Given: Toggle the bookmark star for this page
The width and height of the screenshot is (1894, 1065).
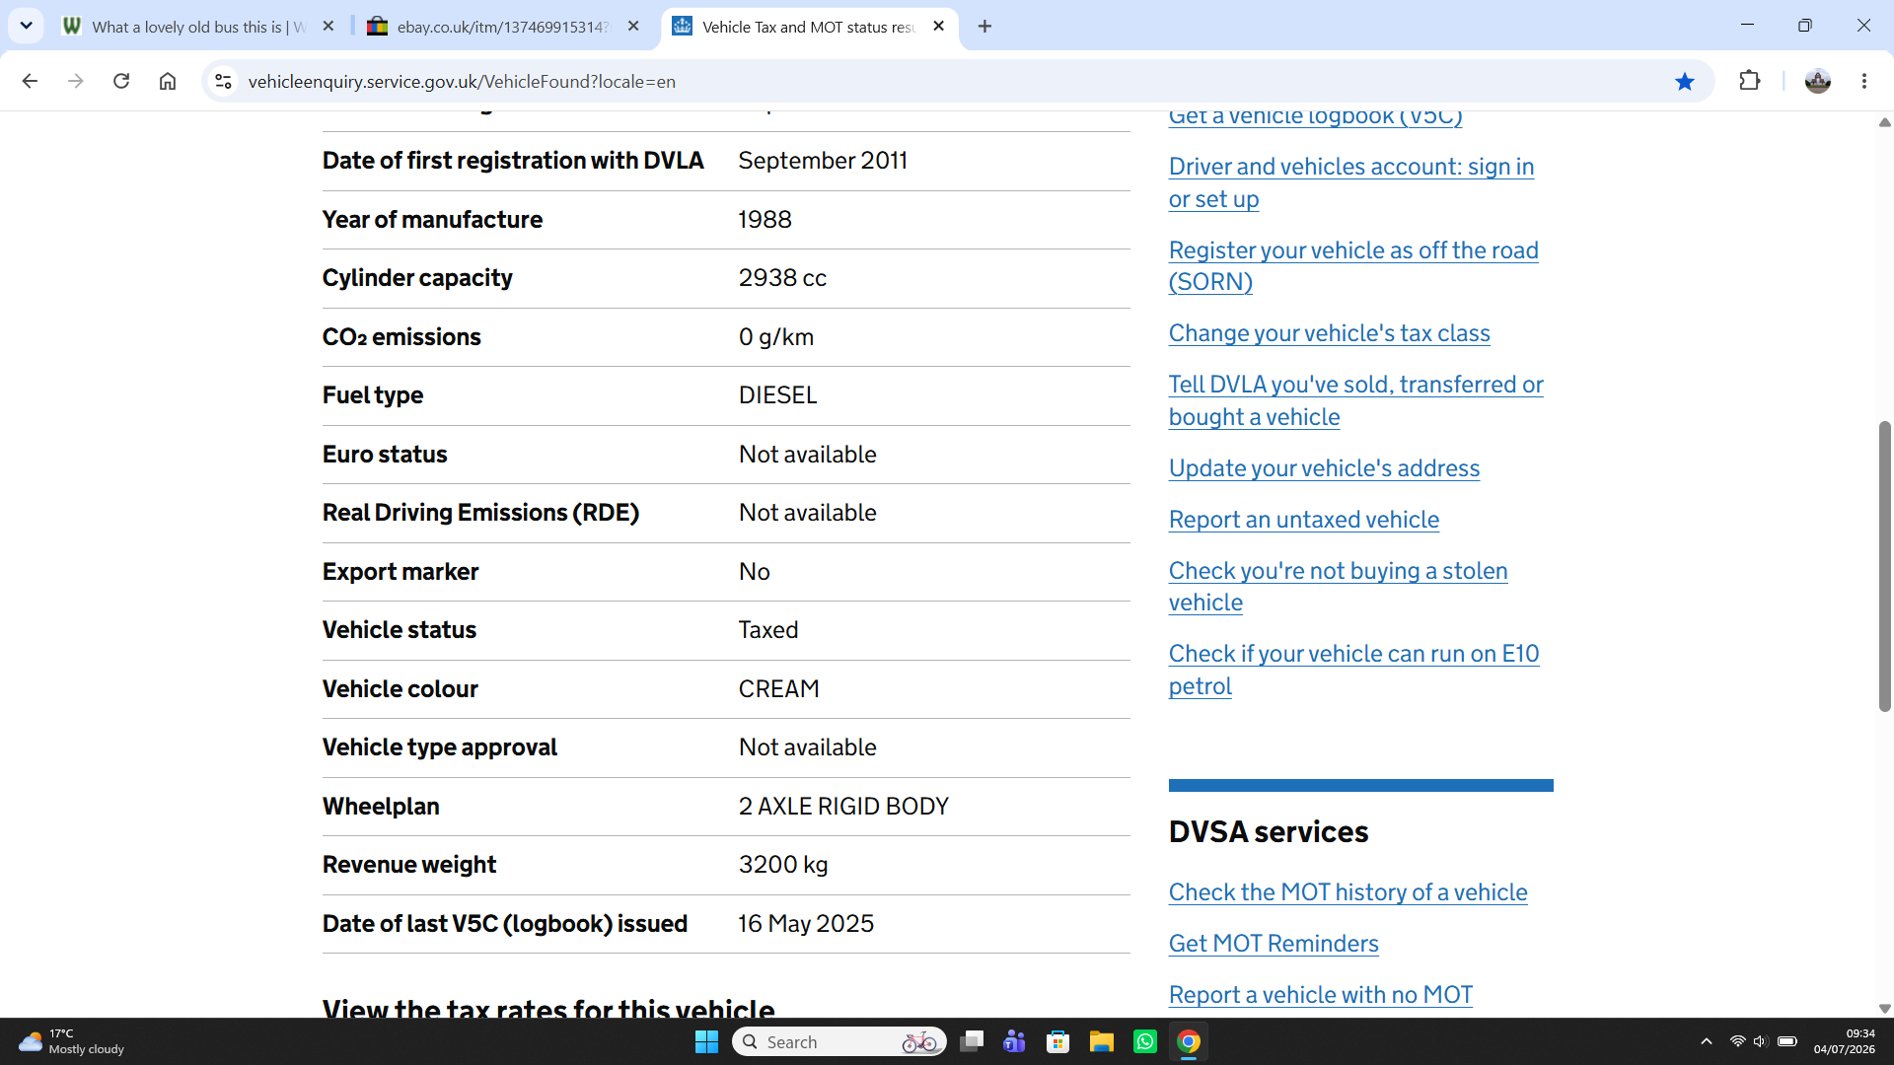Looking at the screenshot, I should click(x=1685, y=81).
